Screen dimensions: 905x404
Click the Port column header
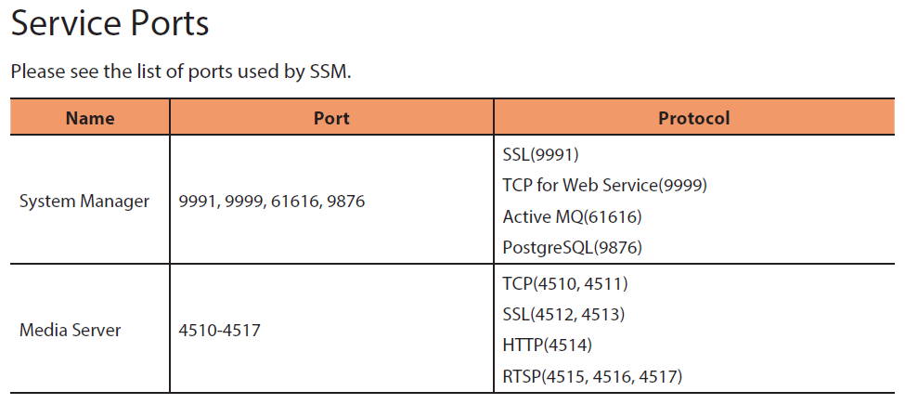point(331,118)
